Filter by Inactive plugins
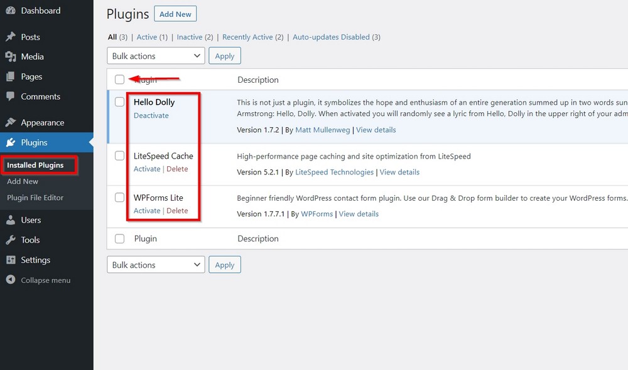 190,37
